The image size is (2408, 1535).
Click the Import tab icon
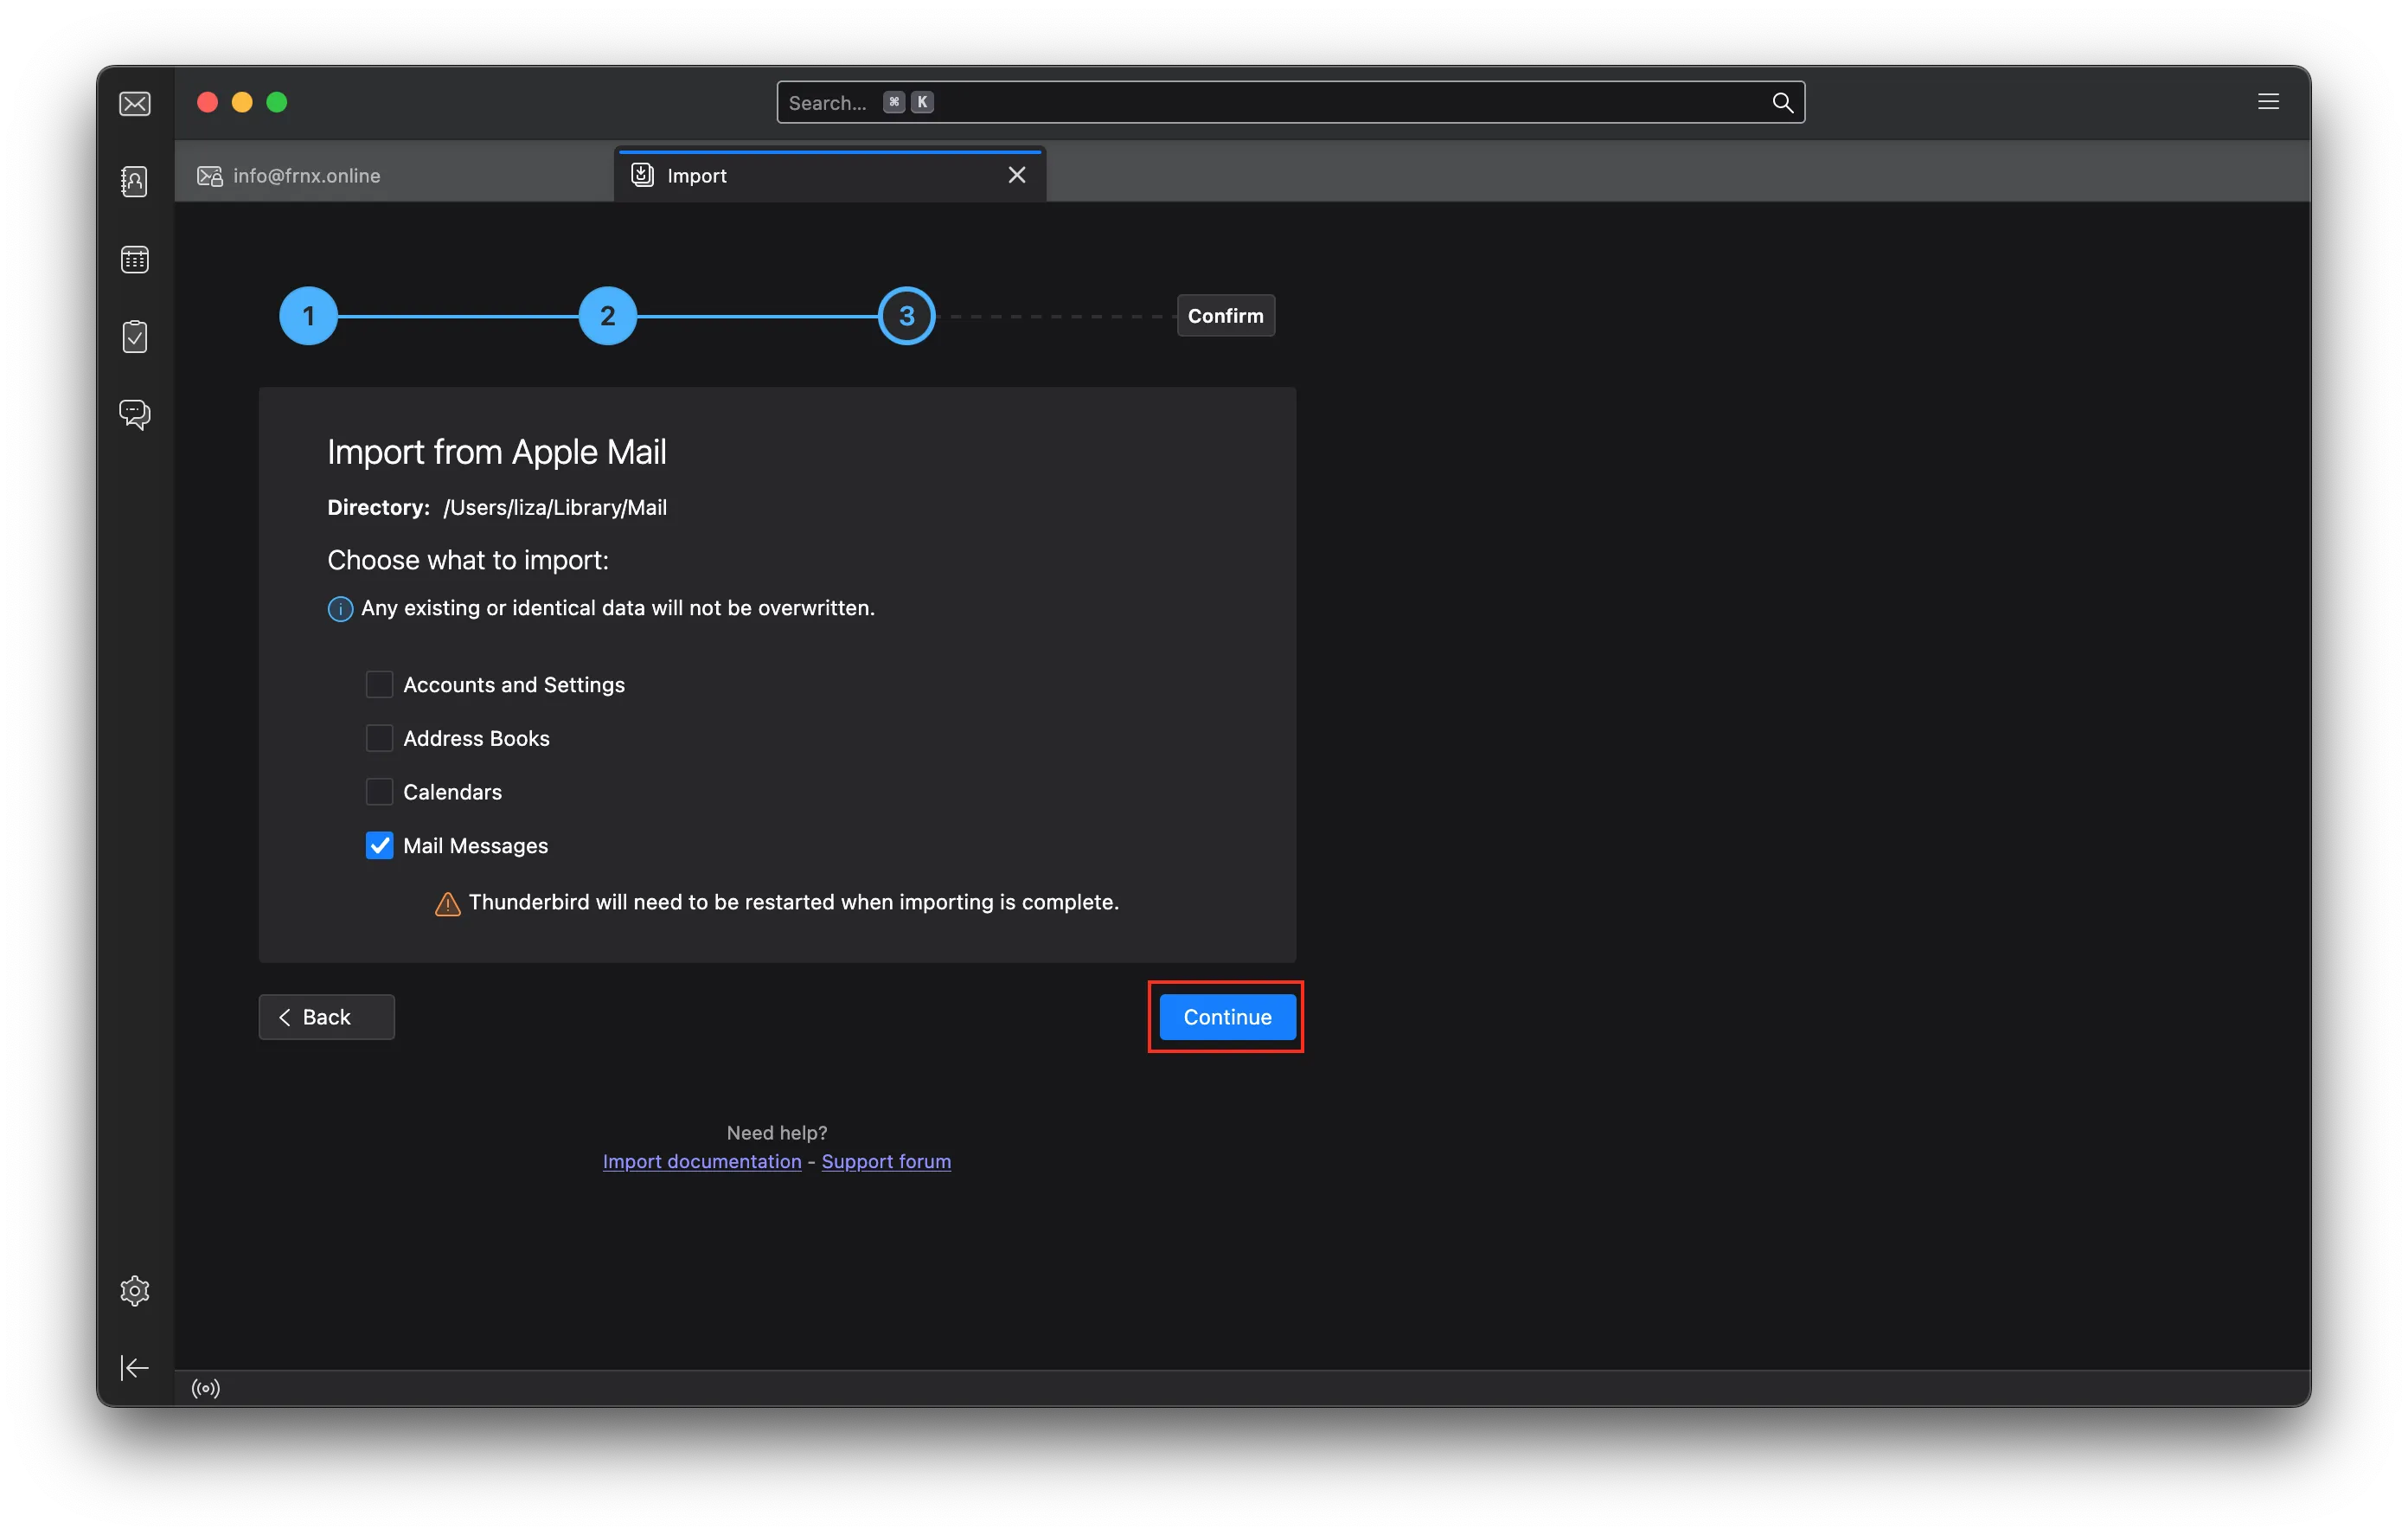(642, 175)
